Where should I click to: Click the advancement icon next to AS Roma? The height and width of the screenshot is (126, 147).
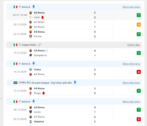click(x=47, y=51)
